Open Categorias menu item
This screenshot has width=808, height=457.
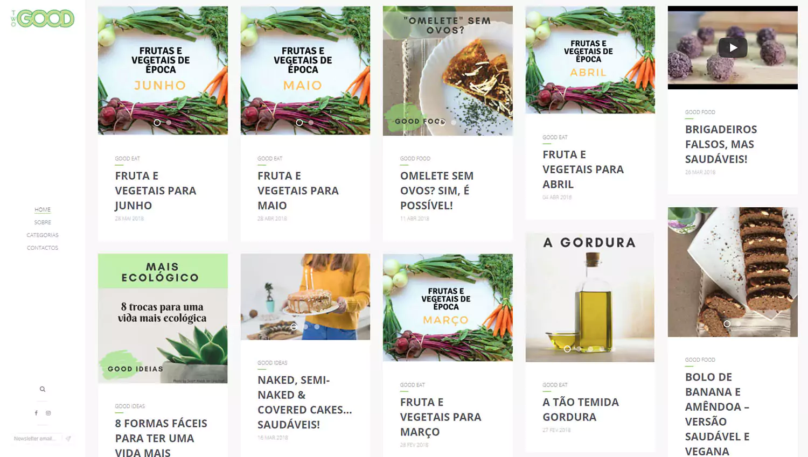click(x=43, y=235)
